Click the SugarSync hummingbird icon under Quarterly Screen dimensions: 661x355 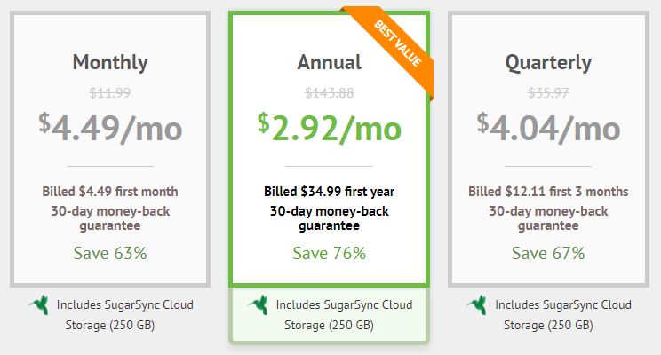[477, 304]
